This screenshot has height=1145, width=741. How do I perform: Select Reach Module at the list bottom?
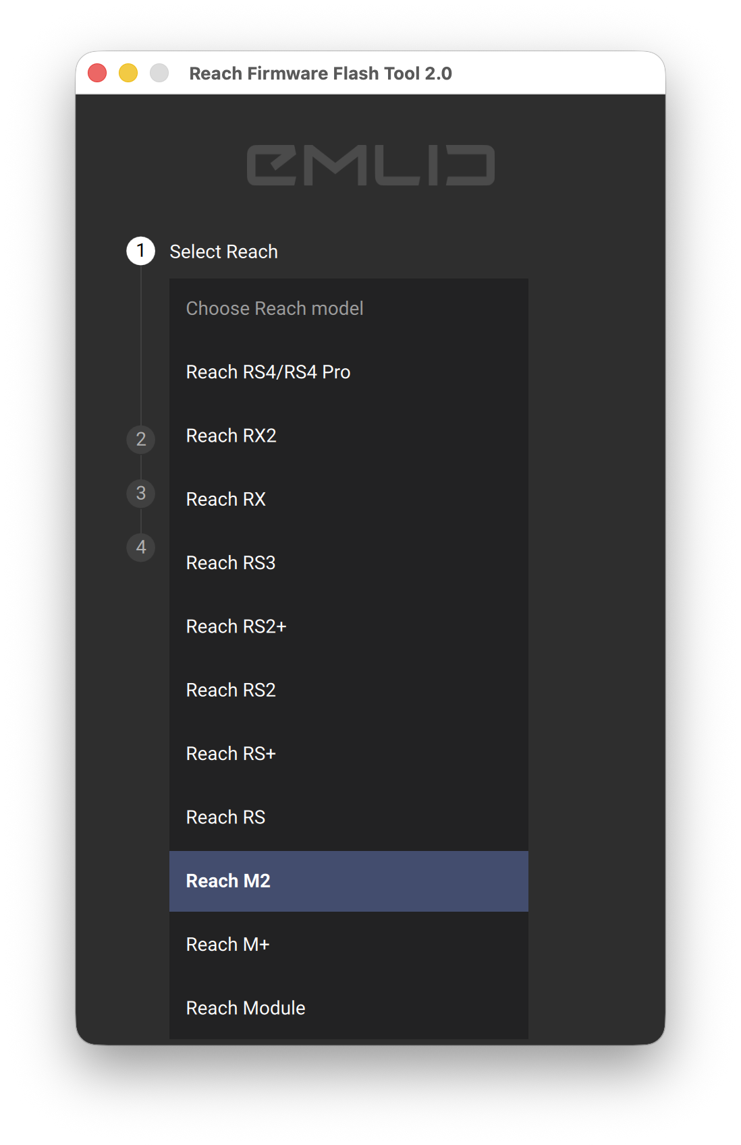tap(348, 1007)
